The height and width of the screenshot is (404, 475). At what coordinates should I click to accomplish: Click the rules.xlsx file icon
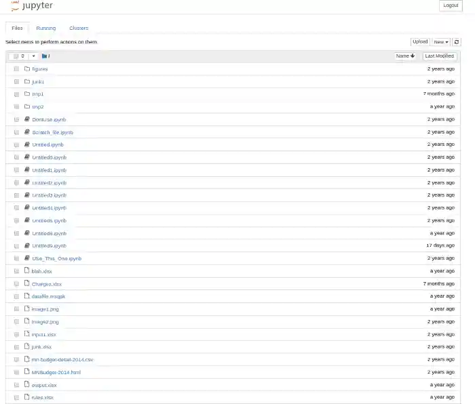coord(26,397)
